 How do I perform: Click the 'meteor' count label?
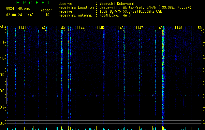click(46, 10)
